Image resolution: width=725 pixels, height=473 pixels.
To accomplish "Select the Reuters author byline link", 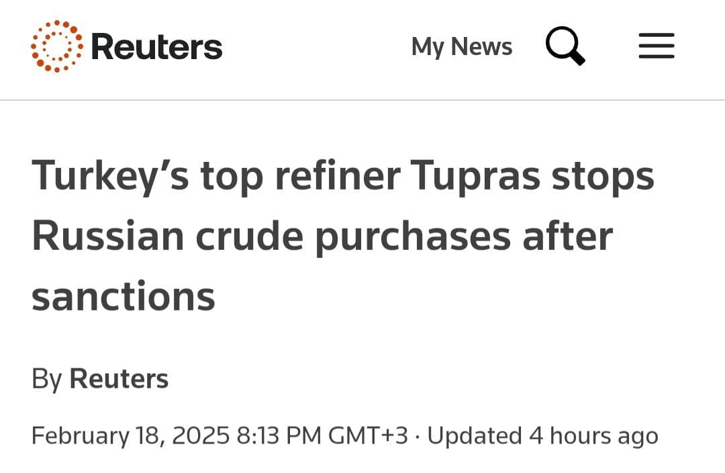I will [119, 379].
